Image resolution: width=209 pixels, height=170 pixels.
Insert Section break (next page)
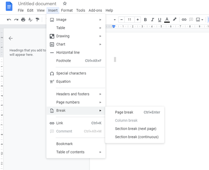pyautogui.click(x=135, y=129)
